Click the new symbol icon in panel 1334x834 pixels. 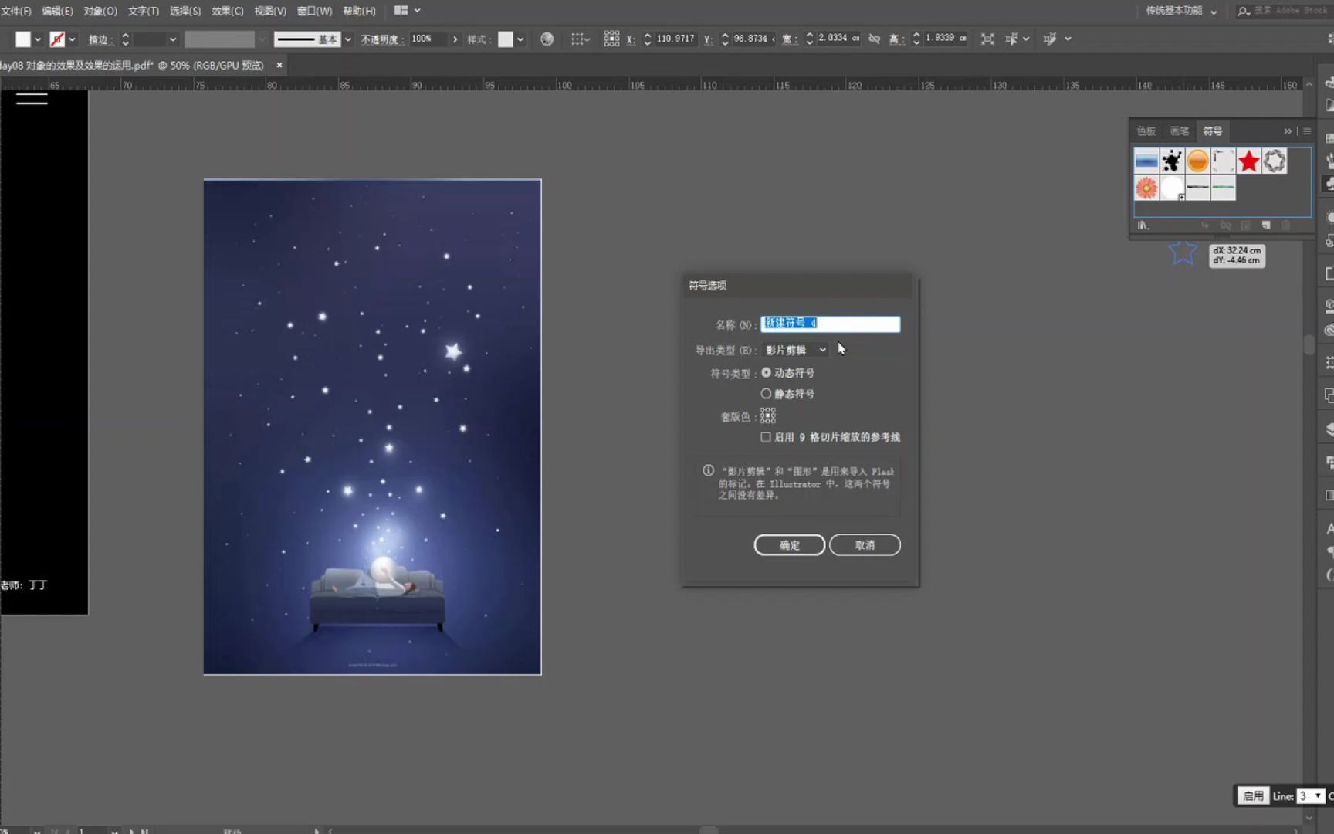tap(1266, 225)
